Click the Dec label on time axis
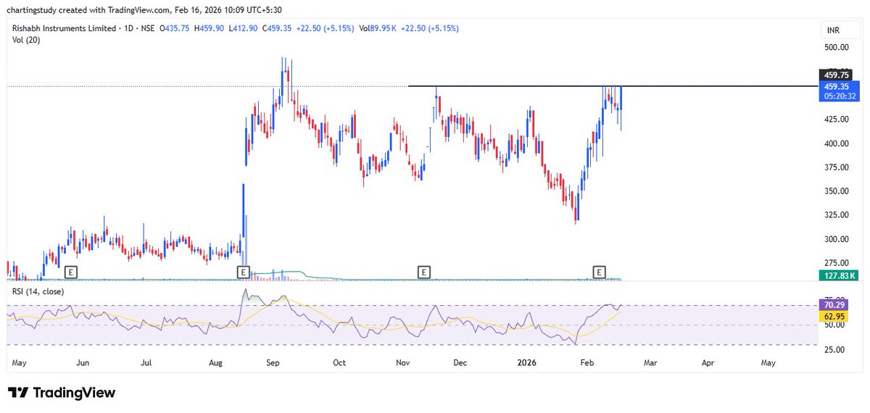The height and width of the screenshot is (413, 870). tap(460, 362)
